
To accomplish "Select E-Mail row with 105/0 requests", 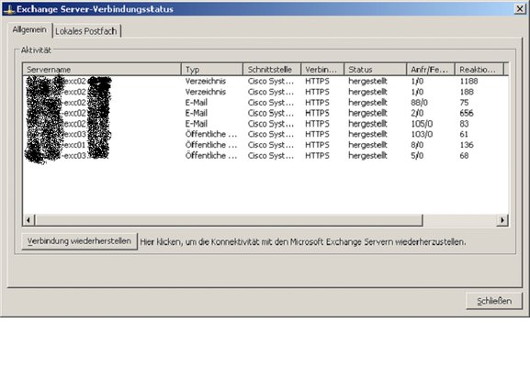I will pos(265,124).
